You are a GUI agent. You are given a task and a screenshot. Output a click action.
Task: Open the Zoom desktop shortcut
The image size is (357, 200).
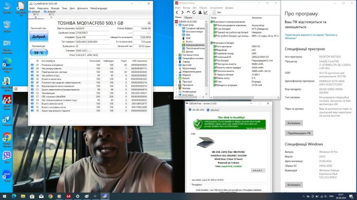point(7,176)
